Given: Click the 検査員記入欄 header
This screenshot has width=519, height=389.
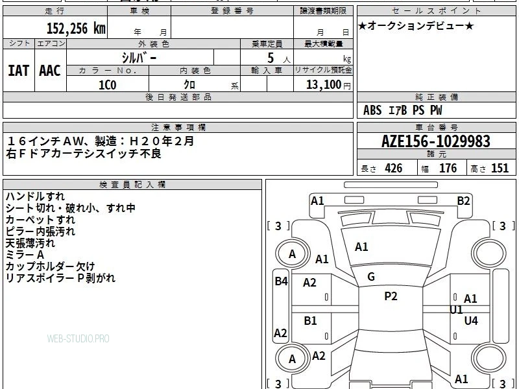Looking at the screenshot, I should (x=132, y=185).
